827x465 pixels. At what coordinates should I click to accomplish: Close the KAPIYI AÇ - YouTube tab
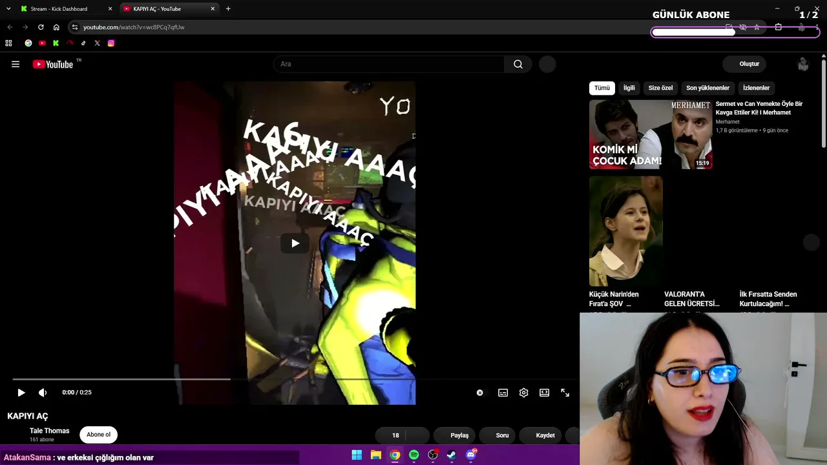tap(213, 9)
